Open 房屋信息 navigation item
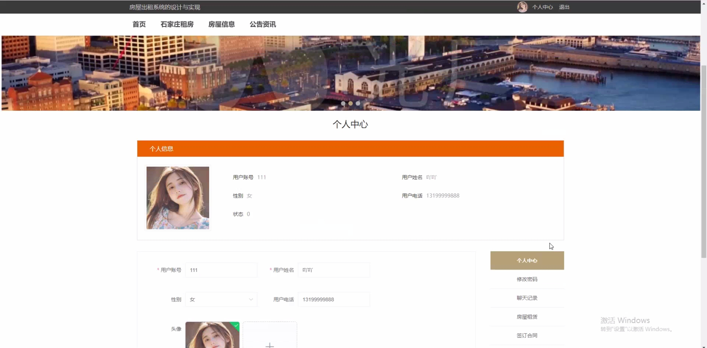Image resolution: width=707 pixels, height=348 pixels. tap(222, 24)
